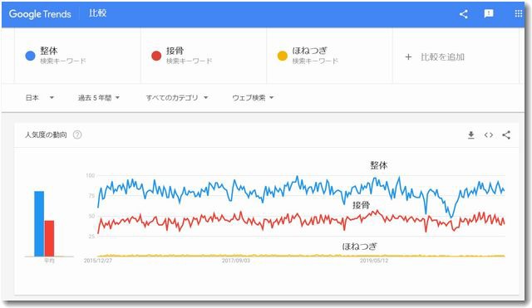Open the Google apps grid icon

pyautogui.click(x=518, y=13)
